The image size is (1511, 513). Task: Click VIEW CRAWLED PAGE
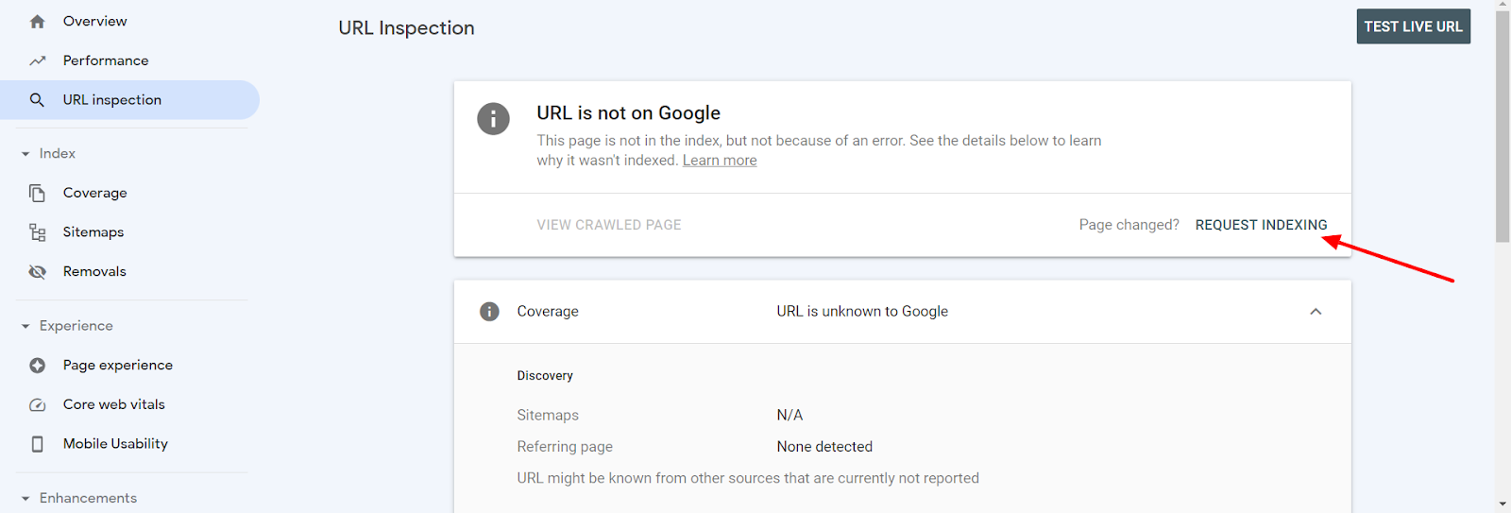click(x=609, y=225)
